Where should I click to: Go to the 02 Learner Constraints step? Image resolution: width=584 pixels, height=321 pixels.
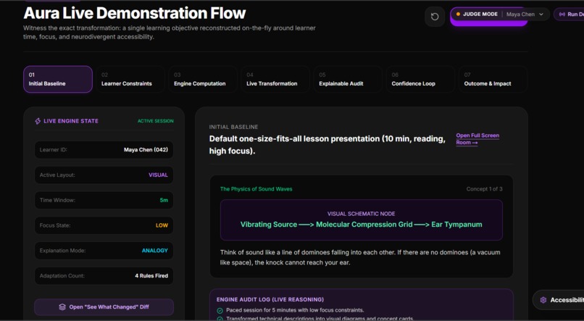coord(130,79)
